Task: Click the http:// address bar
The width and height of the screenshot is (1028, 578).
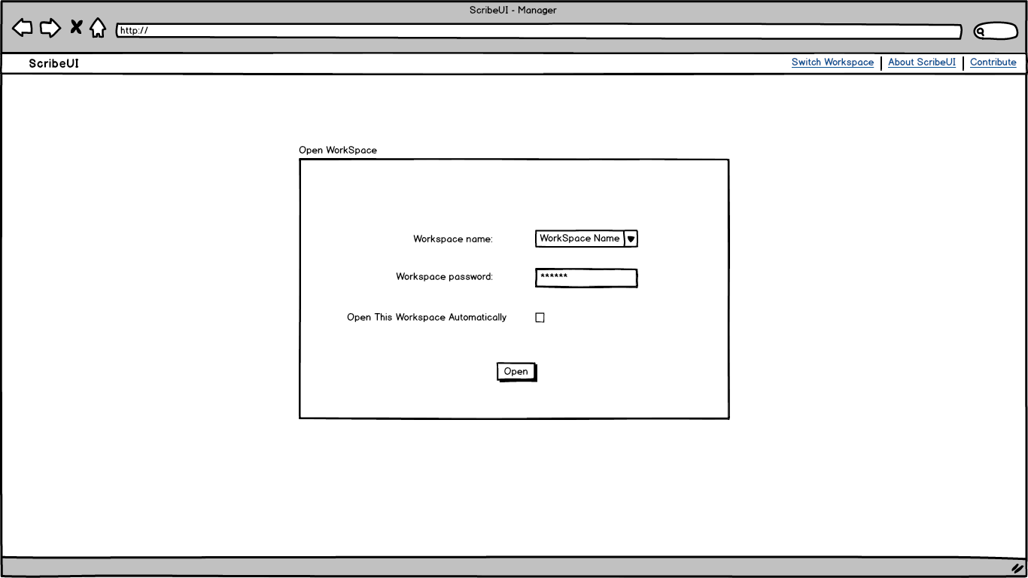Action: [539, 31]
